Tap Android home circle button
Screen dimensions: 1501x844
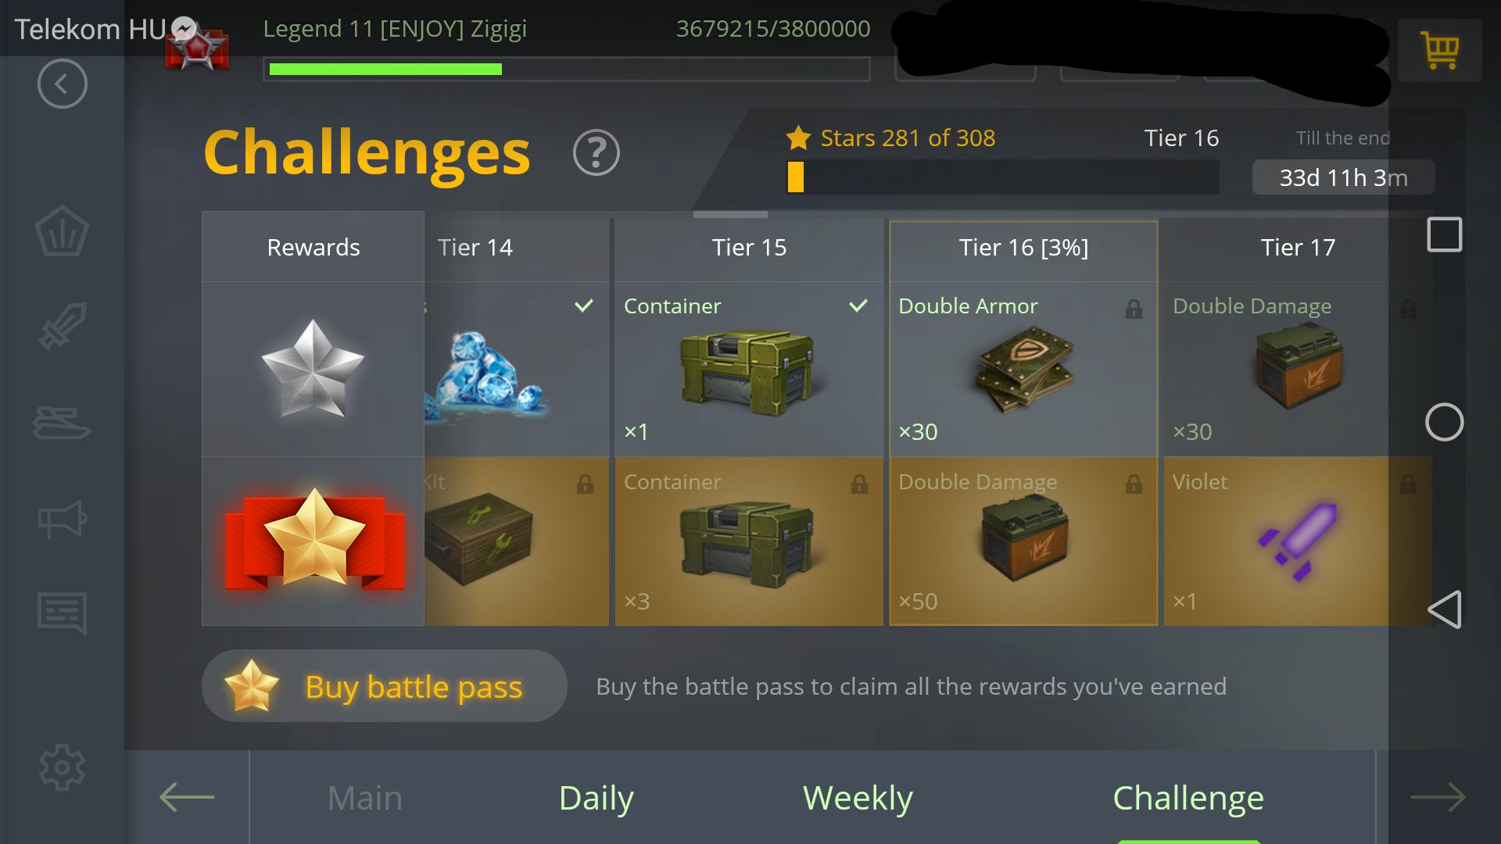[1444, 422]
